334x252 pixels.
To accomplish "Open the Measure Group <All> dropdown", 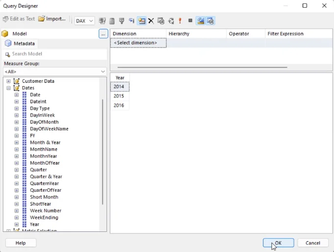I will 55,71.
